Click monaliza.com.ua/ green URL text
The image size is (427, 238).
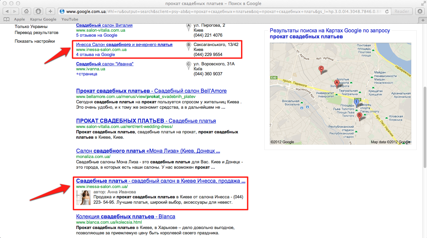[x=93, y=157]
